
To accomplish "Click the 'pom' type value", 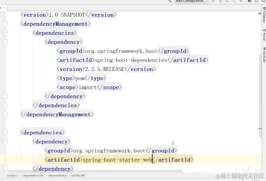I will coord(80,78).
